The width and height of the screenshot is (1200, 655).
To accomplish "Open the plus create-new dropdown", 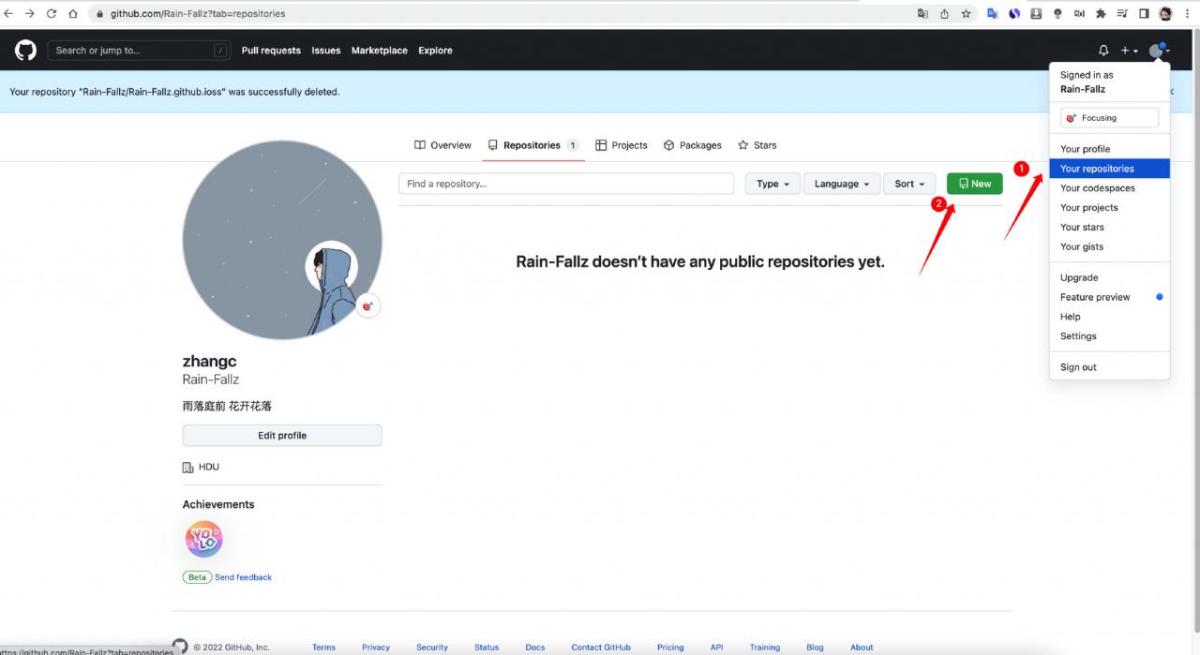I will [1130, 51].
